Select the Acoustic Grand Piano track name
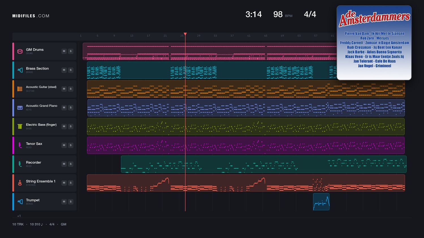This screenshot has height=238, width=424. [x=42, y=106]
